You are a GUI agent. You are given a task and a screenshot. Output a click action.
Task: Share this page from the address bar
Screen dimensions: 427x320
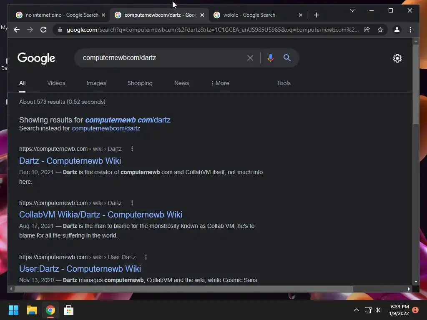click(x=367, y=30)
